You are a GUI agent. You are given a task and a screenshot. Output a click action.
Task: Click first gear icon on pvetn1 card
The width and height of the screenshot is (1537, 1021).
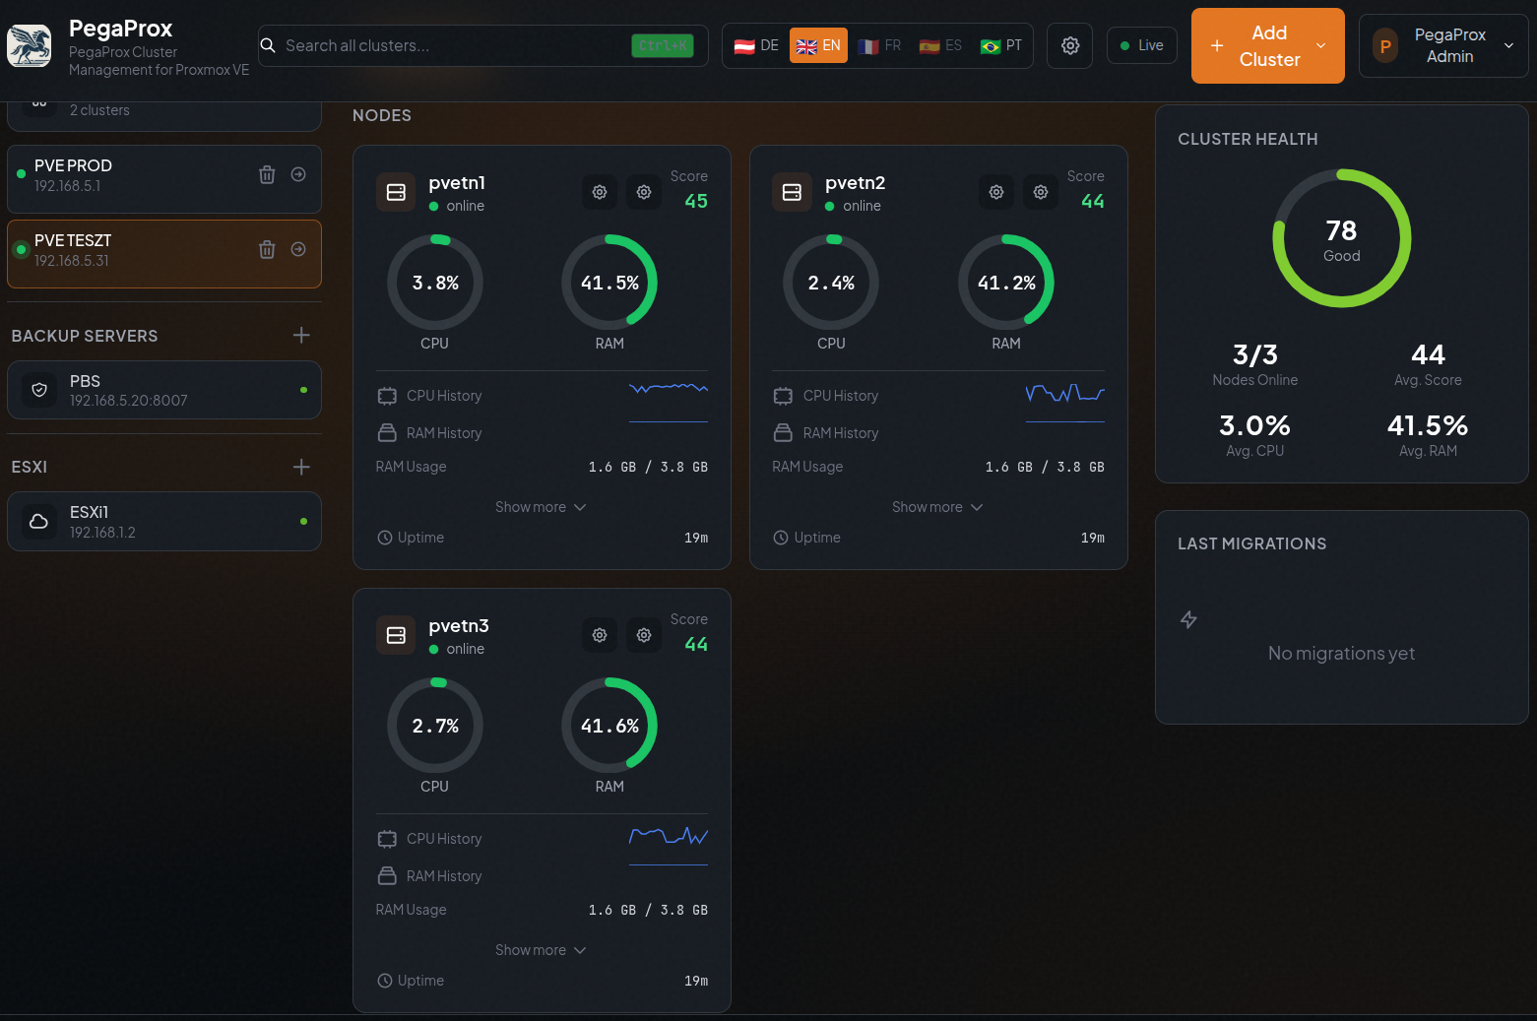(x=600, y=193)
